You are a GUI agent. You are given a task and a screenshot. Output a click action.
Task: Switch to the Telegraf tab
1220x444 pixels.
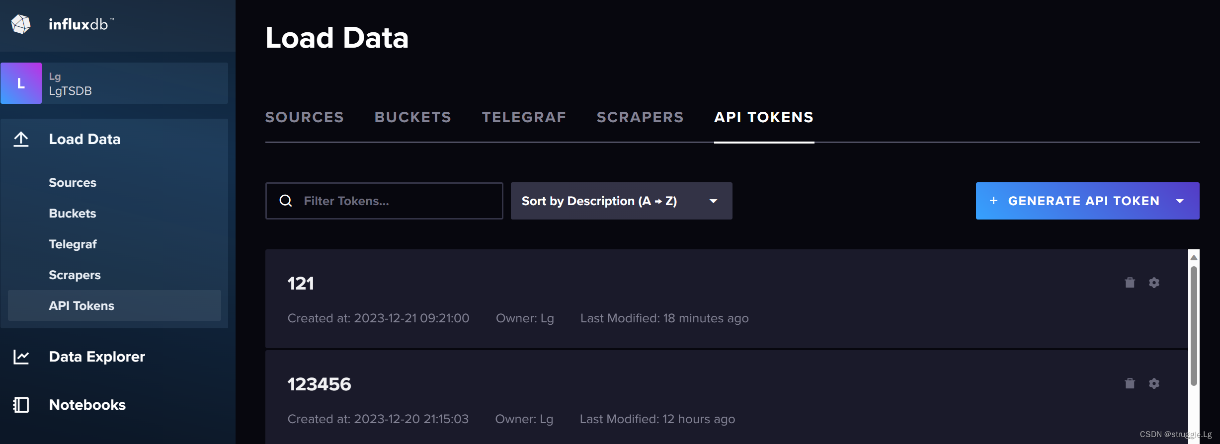click(524, 117)
